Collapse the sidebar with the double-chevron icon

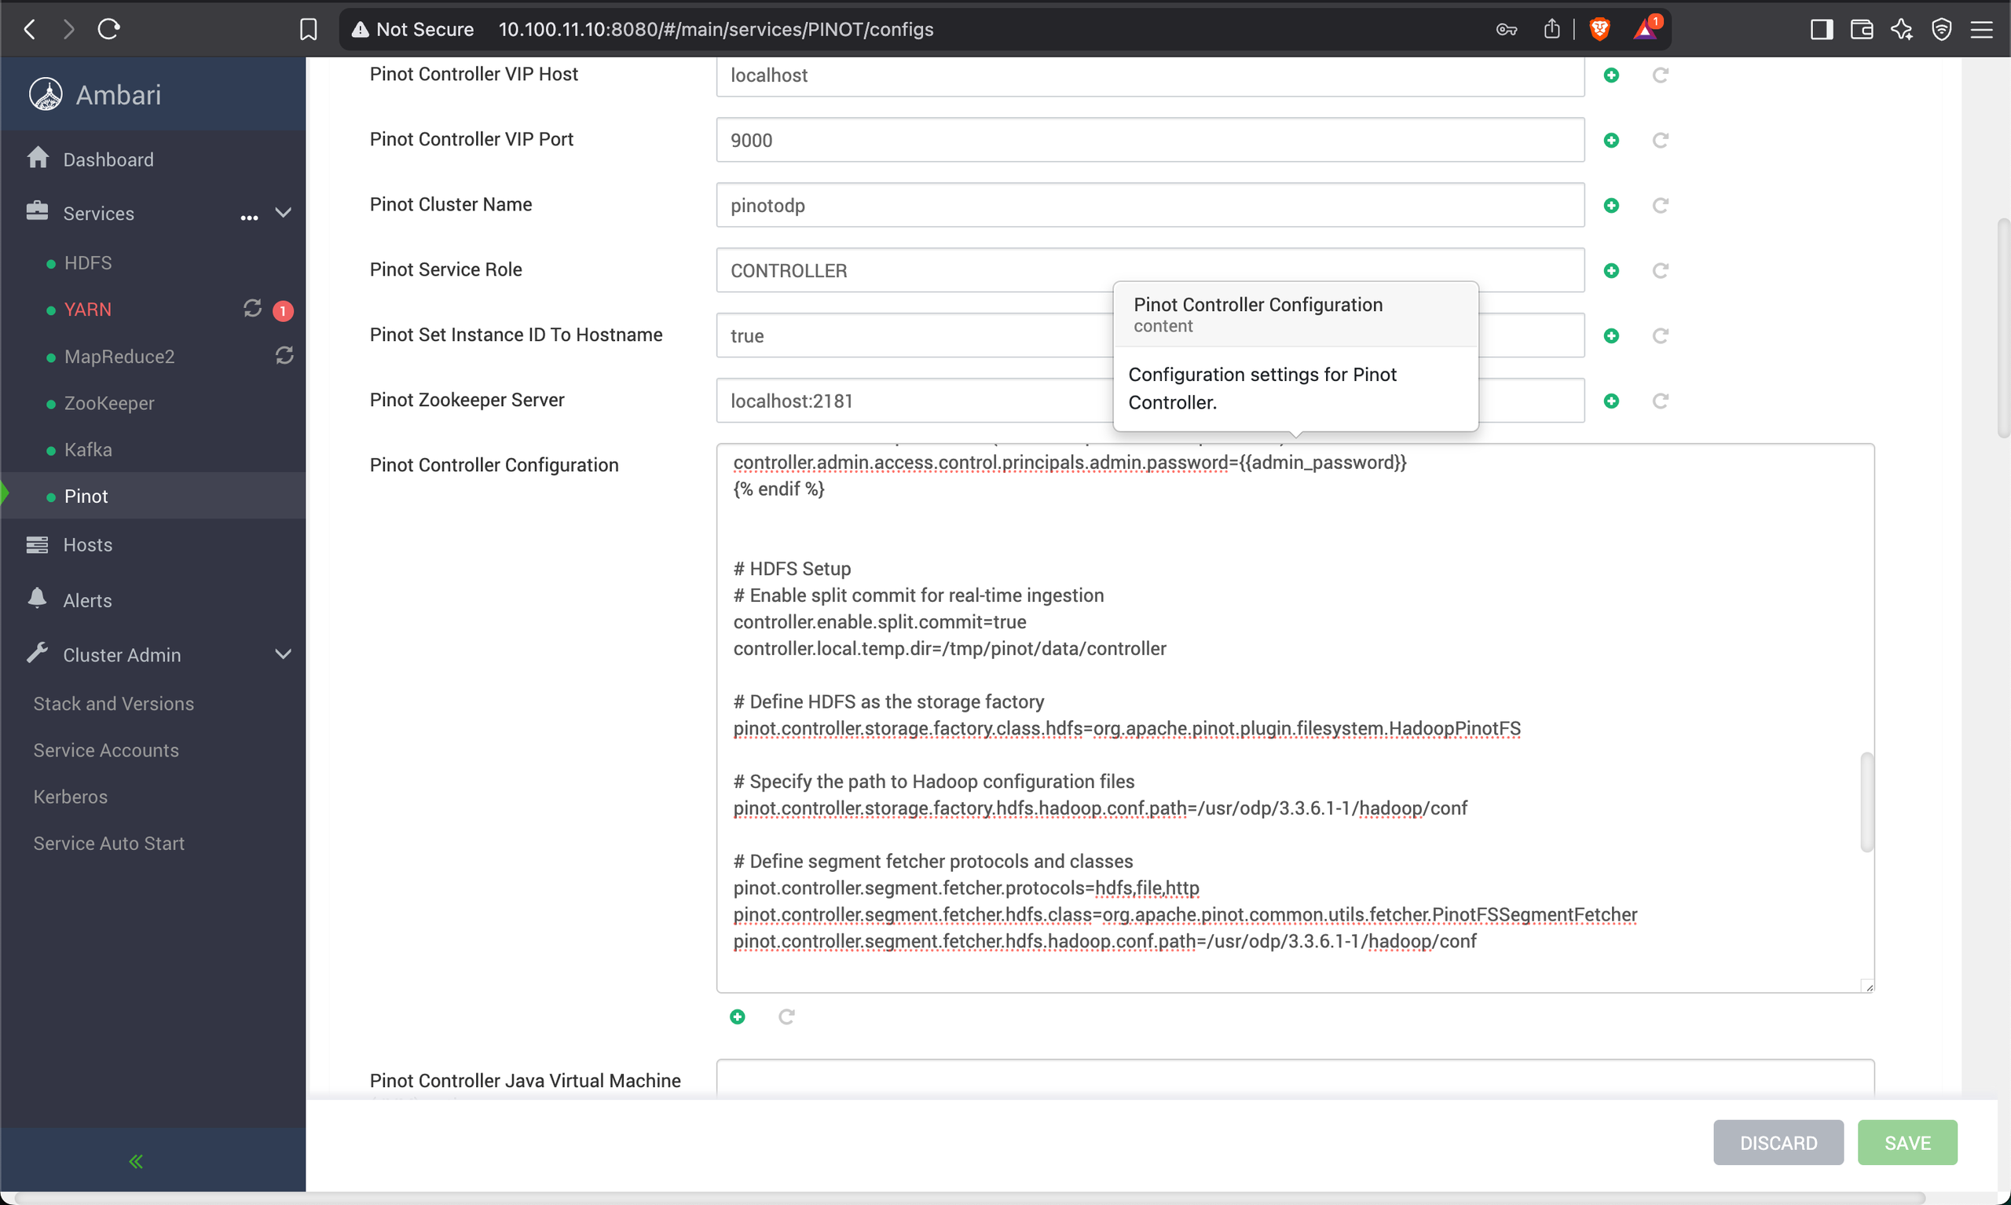136,1161
